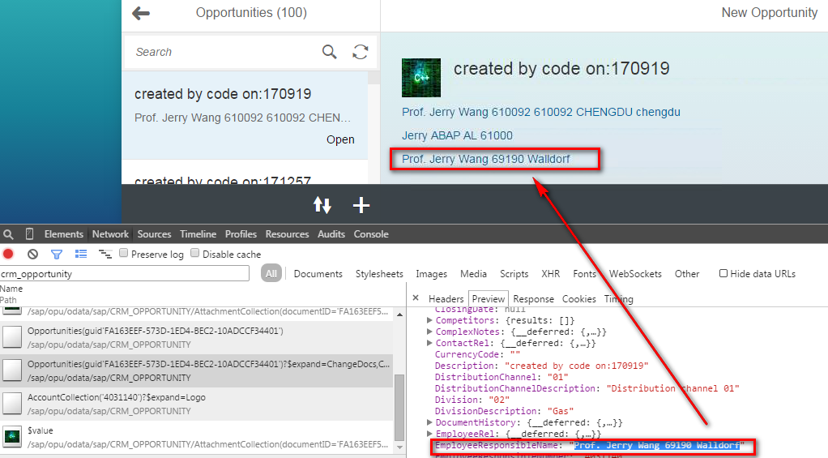Filter requests by Images
The image size is (828, 458).
(432, 274)
